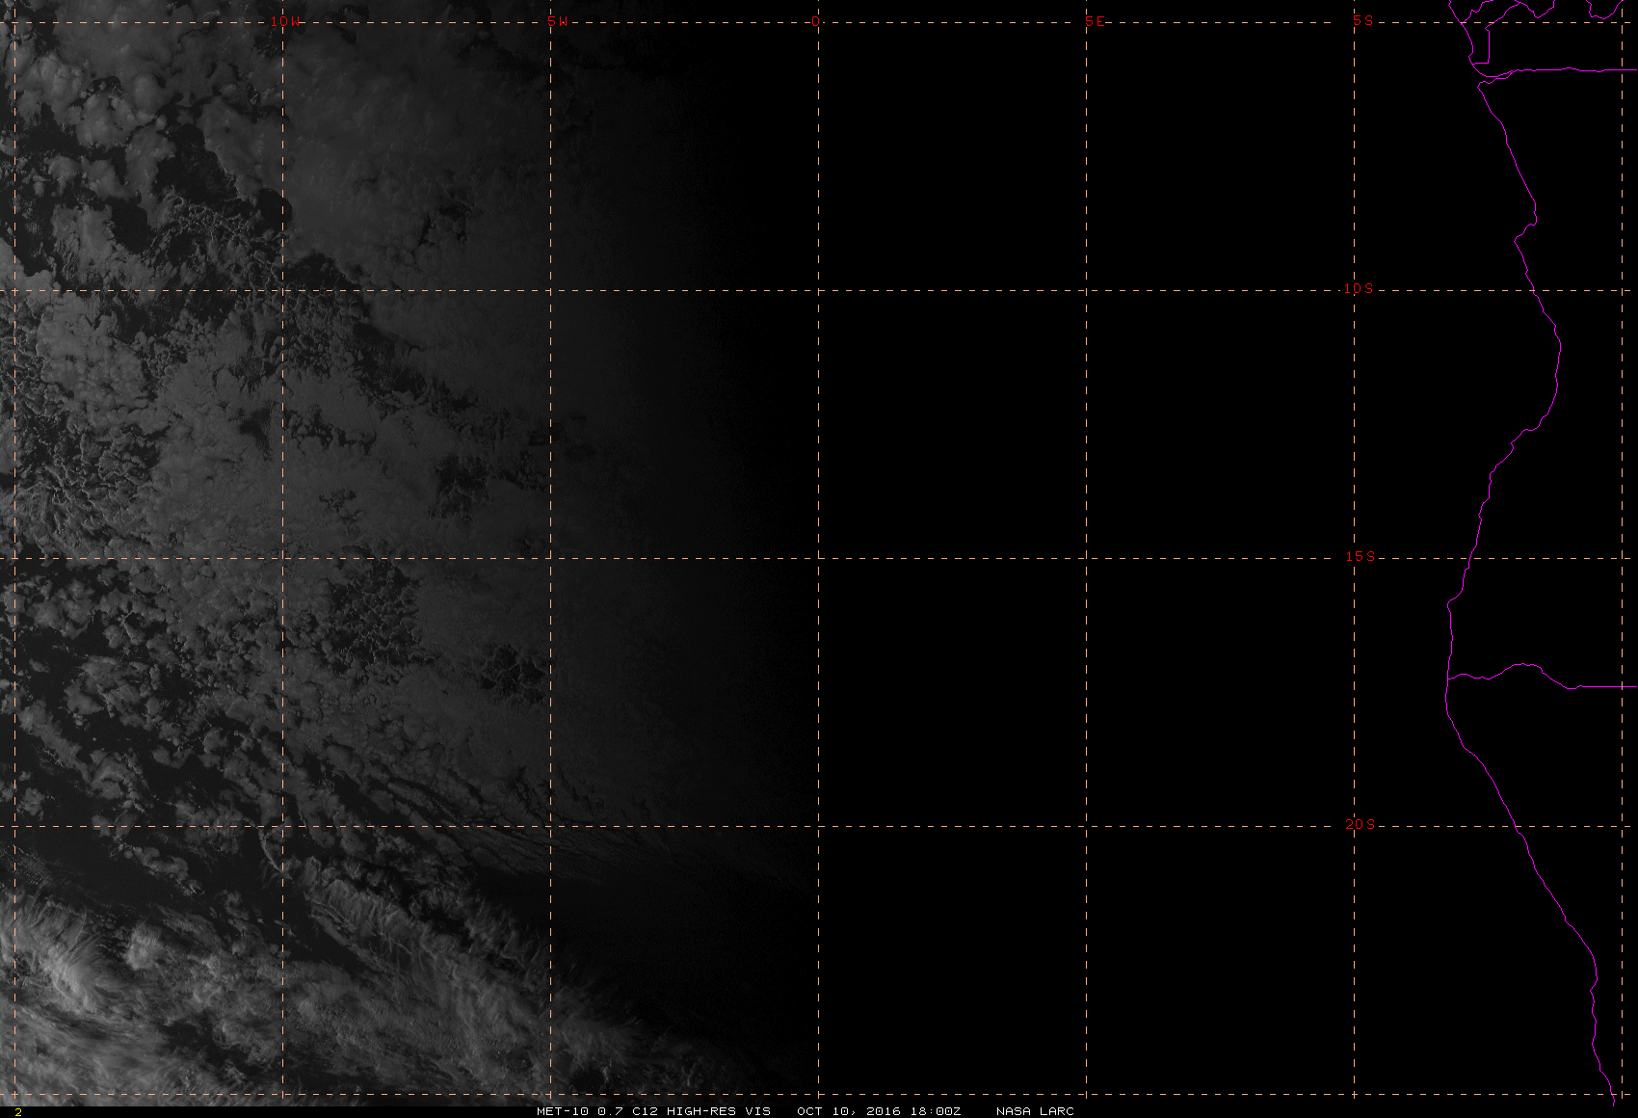Image resolution: width=1638 pixels, height=1118 pixels.
Task: Click the OCT 10, 2016 18:00Z timestamp
Action: (x=879, y=1111)
